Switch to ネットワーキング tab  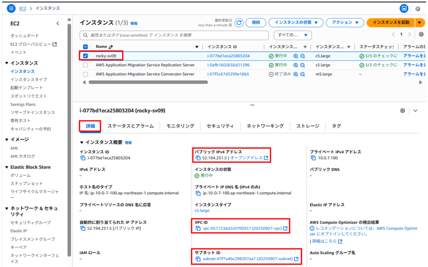point(265,126)
